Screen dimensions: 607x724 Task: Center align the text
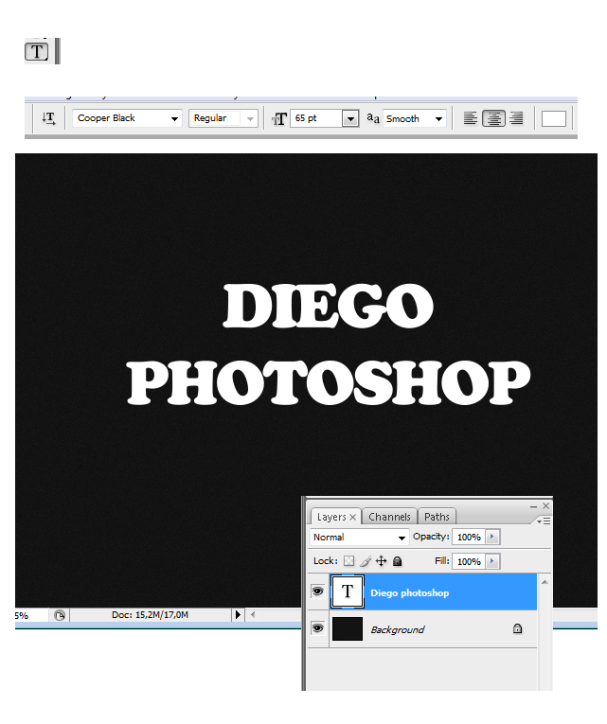(x=493, y=118)
